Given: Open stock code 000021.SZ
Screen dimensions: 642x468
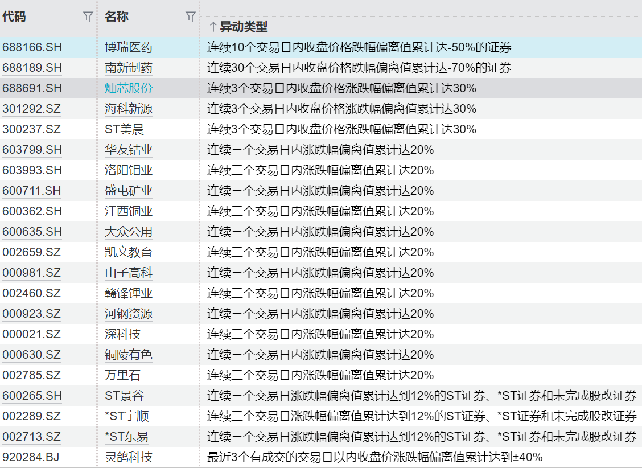Looking at the screenshot, I should coord(31,334).
